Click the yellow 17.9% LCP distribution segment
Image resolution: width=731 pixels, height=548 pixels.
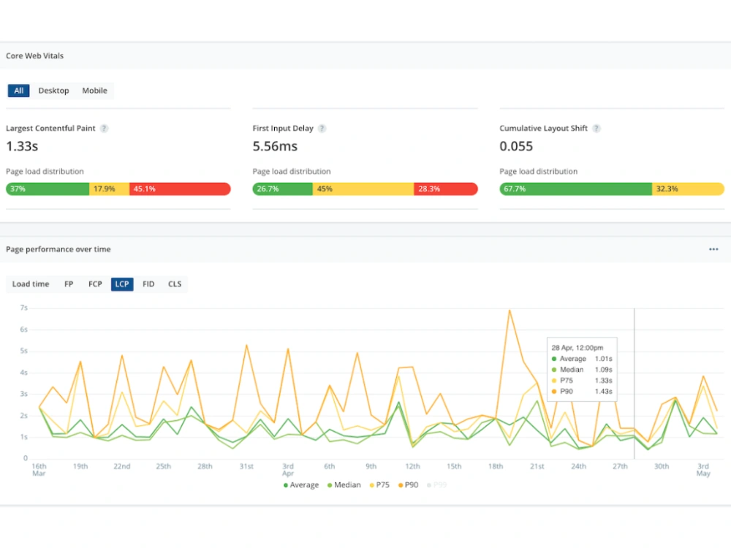point(110,189)
